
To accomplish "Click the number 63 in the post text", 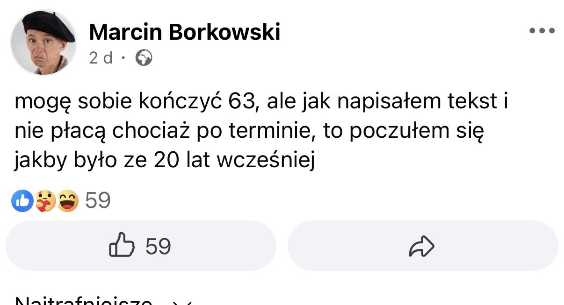I will 242,102.
